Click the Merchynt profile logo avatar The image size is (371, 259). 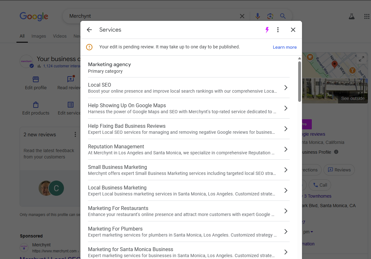[x=26, y=61]
